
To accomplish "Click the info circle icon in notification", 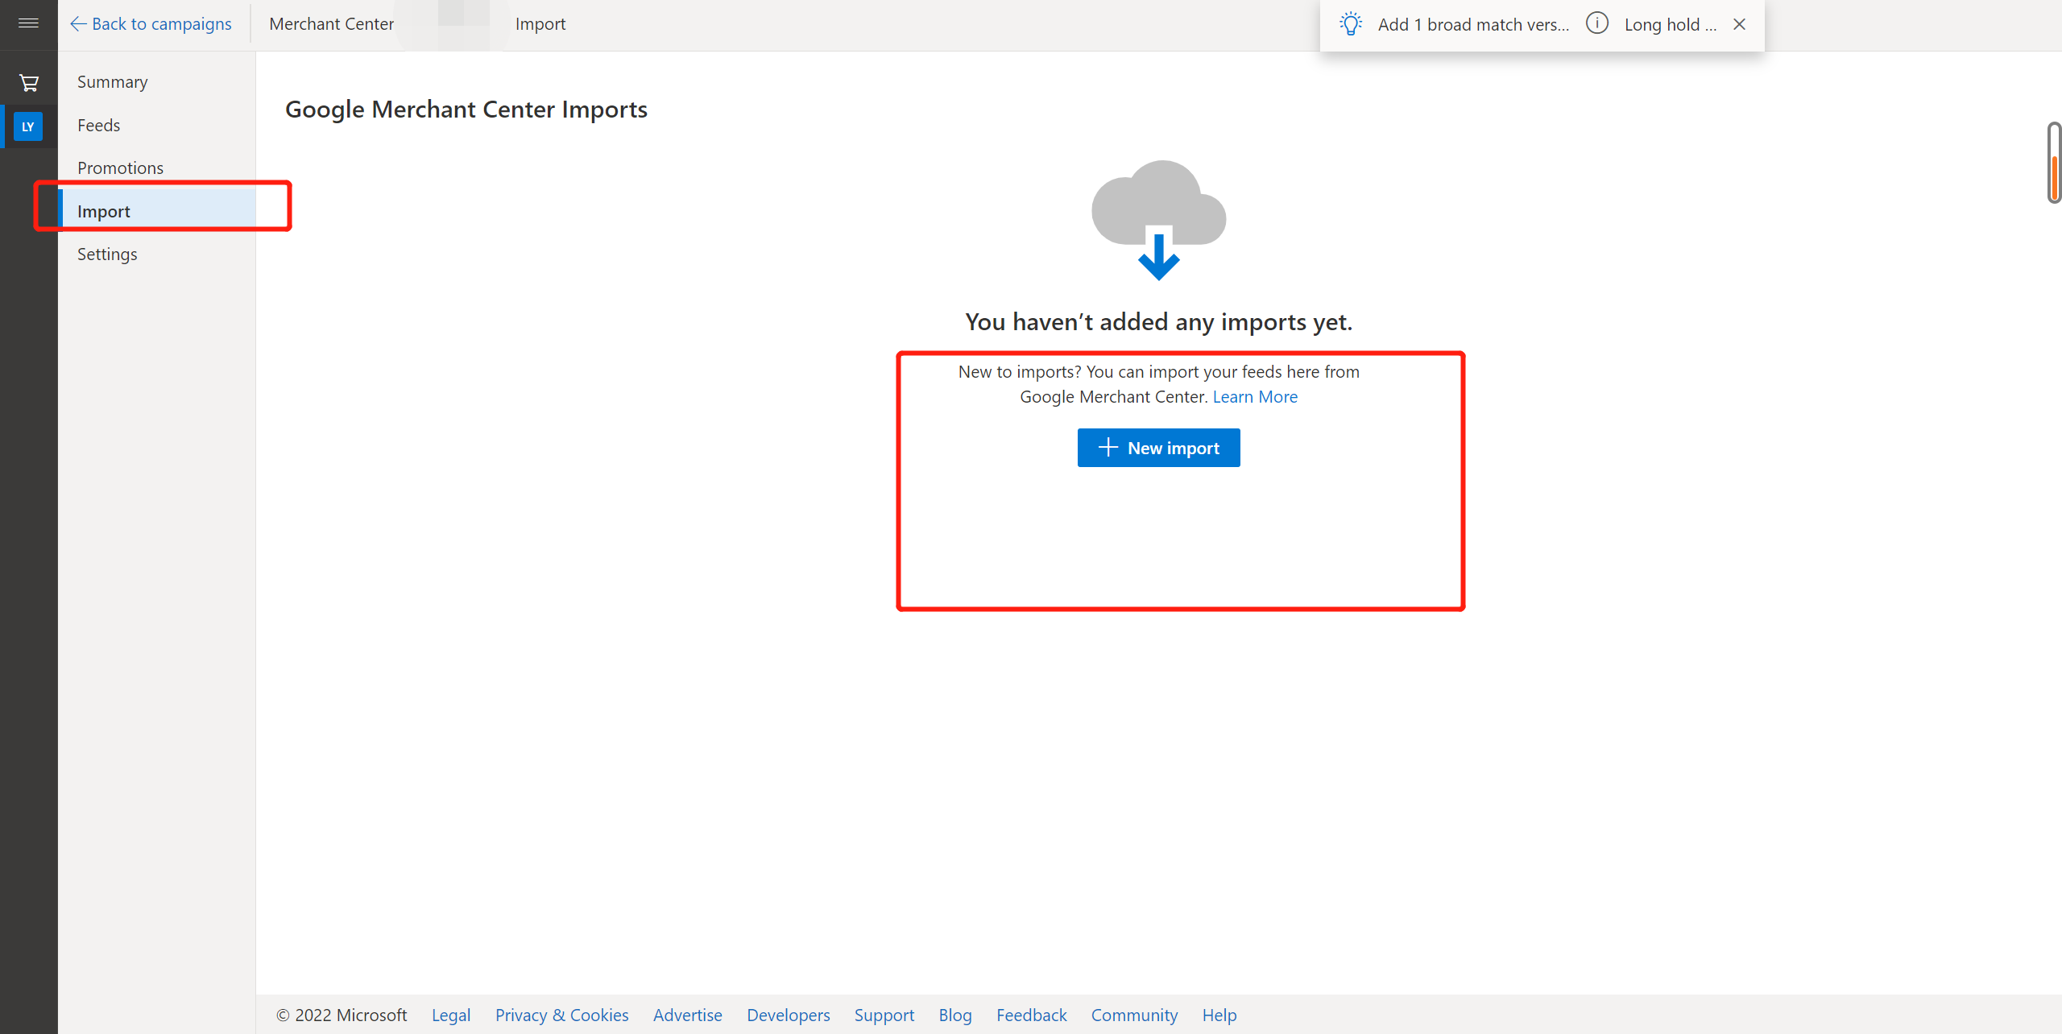I will [x=1597, y=23].
